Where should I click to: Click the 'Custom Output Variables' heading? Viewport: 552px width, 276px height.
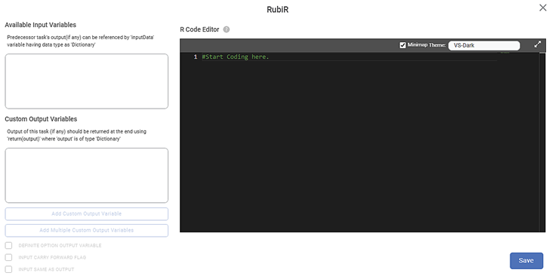click(x=41, y=119)
